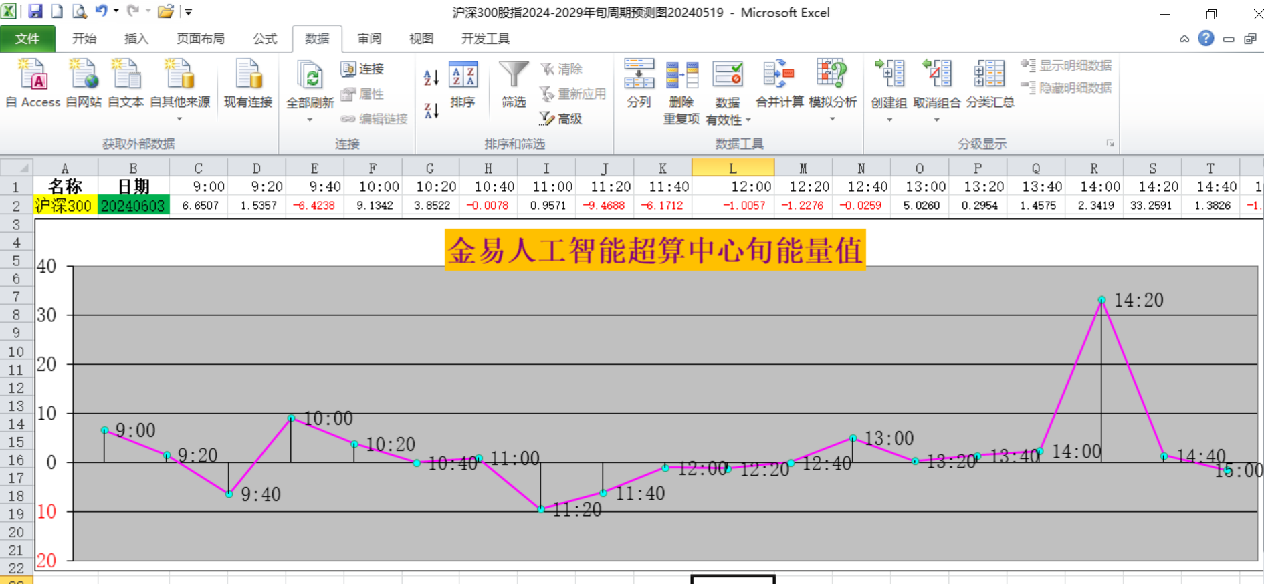Click the Undo icon
The width and height of the screenshot is (1264, 584).
pyautogui.click(x=102, y=11)
